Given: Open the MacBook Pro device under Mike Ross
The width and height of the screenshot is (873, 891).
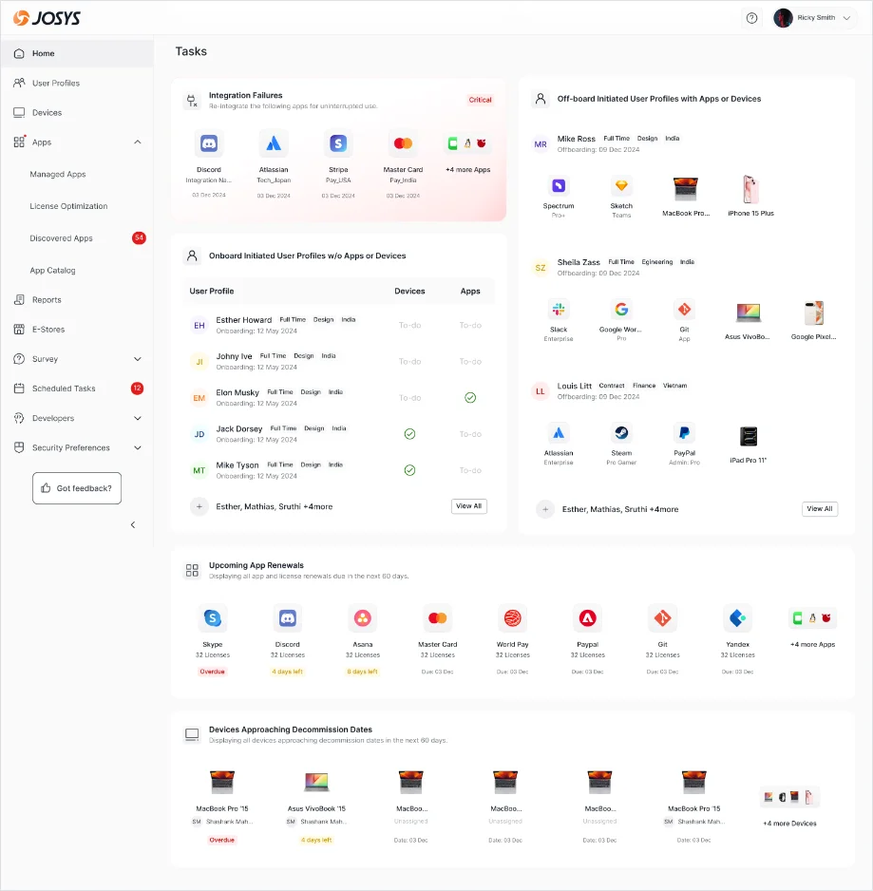Looking at the screenshot, I should [686, 190].
